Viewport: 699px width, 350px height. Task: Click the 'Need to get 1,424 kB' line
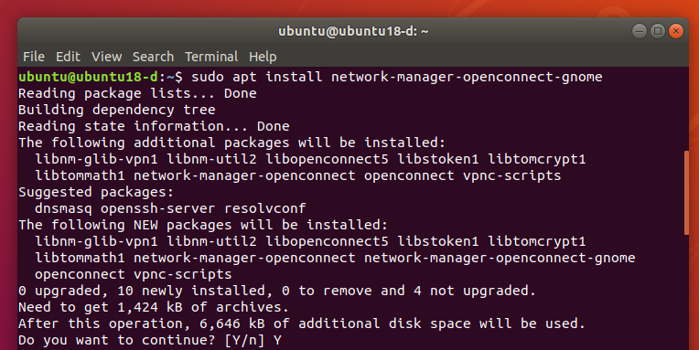154,307
